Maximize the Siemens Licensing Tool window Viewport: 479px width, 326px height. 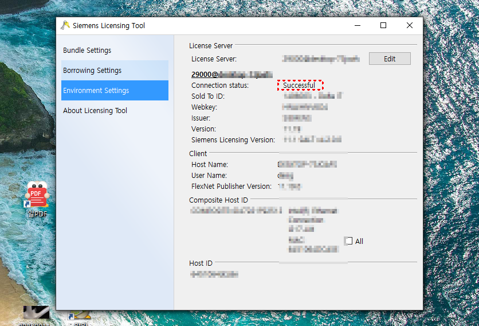click(383, 25)
